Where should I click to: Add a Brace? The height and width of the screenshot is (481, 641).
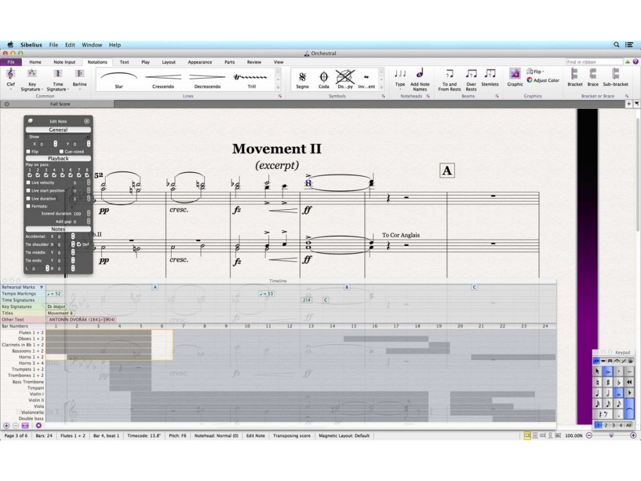(593, 77)
